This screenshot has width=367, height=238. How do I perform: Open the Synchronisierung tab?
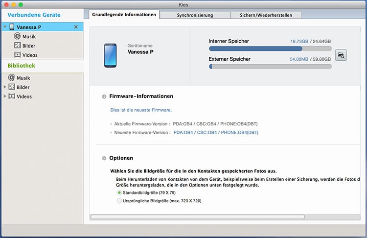[195, 15]
